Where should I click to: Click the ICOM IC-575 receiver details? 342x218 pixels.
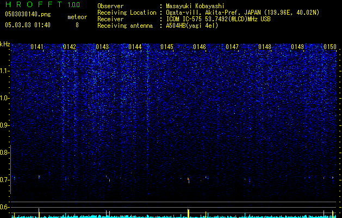[x=218, y=19]
